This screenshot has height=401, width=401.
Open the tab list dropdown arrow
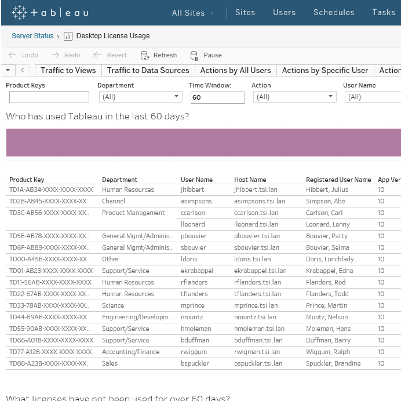[8, 70]
